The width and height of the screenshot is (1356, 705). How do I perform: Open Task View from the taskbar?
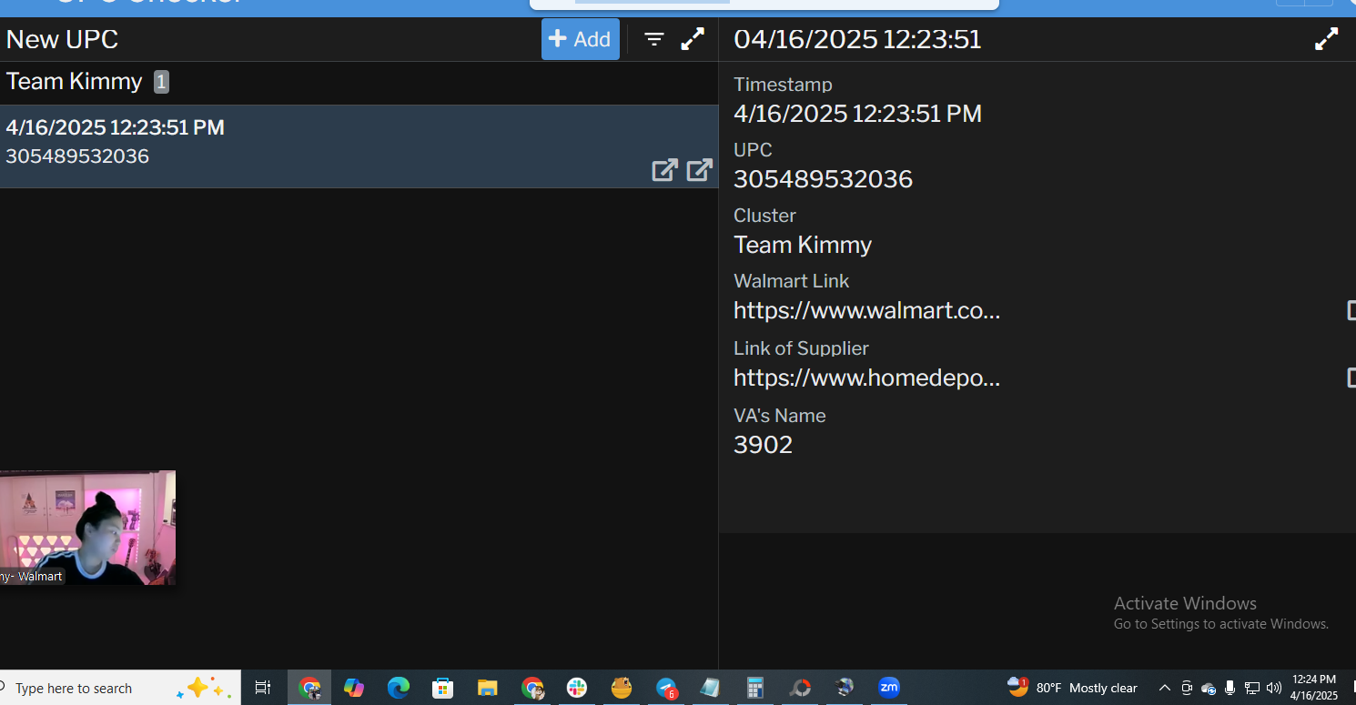(x=263, y=688)
